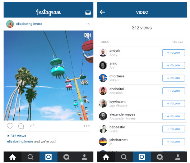190x163 pixels.
Task: Open elizabethgilmore profile from the post header
Action: 29,24
